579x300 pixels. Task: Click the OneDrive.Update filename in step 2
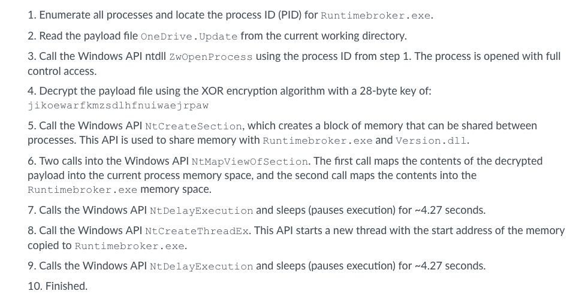[189, 36]
